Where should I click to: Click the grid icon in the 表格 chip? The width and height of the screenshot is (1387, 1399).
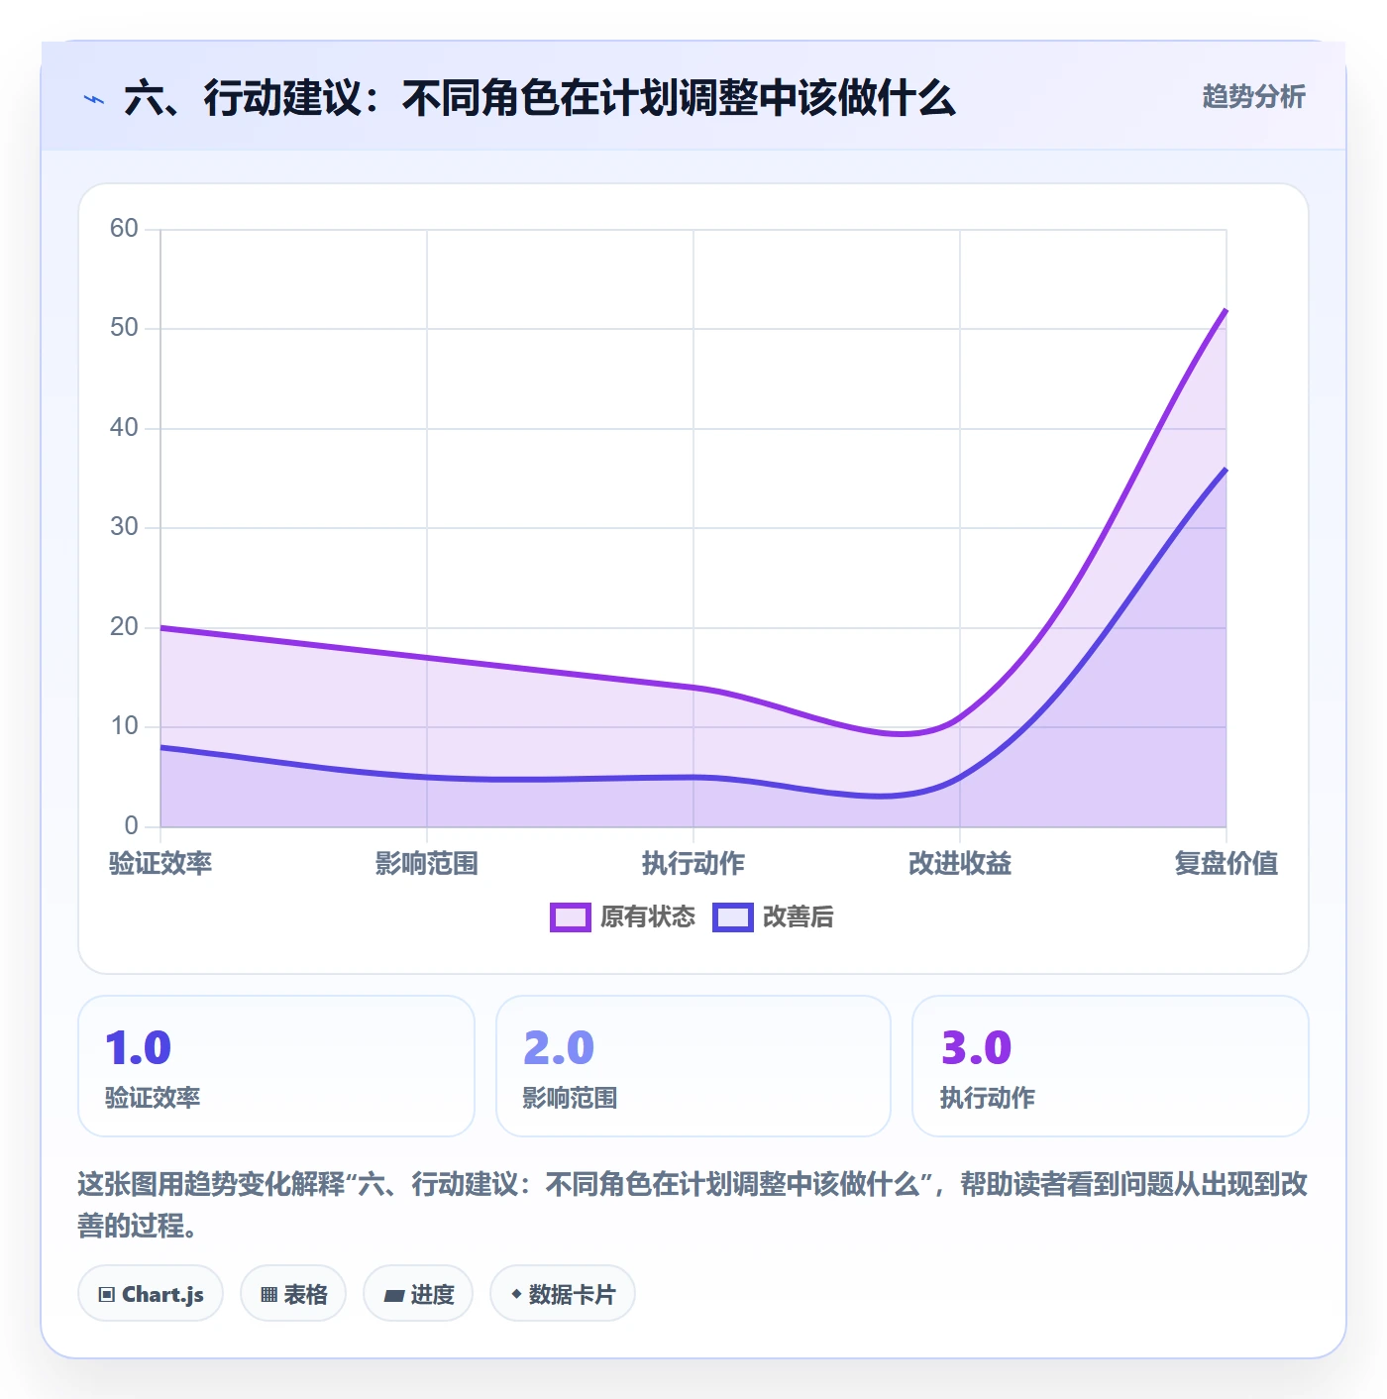268,1294
